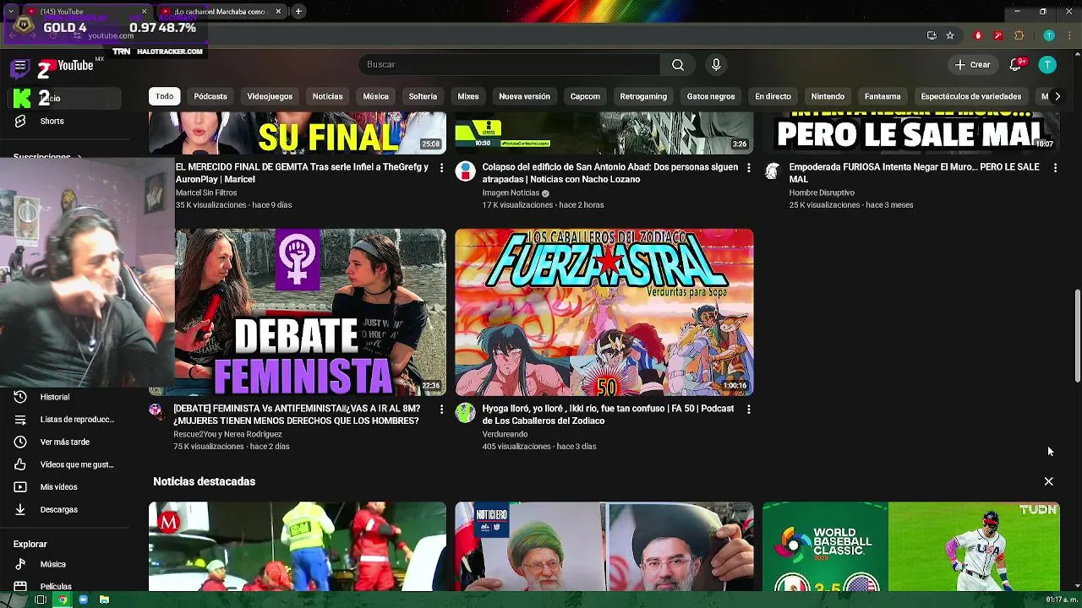The image size is (1082, 608).
Task: Select the Gatos negros filter chip
Action: pyautogui.click(x=711, y=96)
